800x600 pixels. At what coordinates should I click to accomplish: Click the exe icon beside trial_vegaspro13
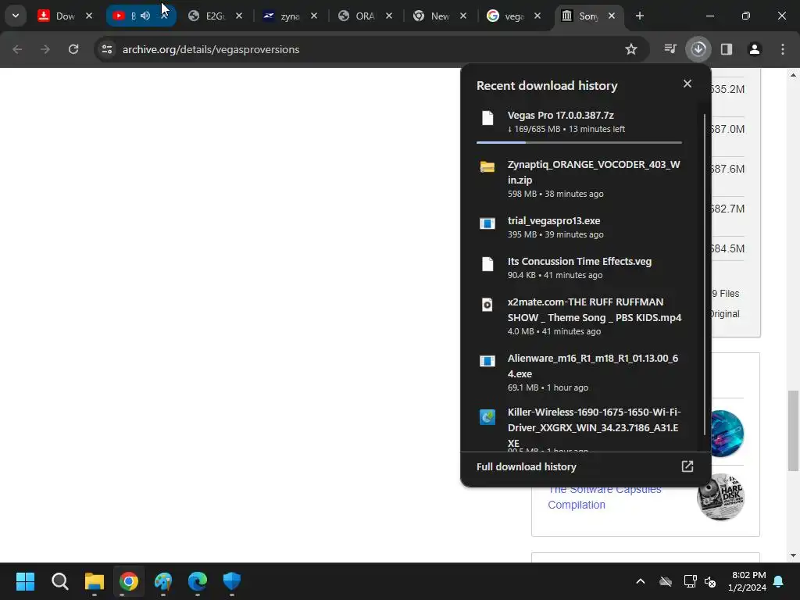[x=487, y=223]
